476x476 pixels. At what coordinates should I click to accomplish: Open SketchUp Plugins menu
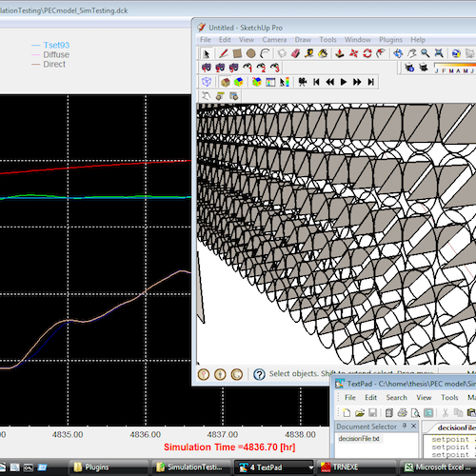(x=390, y=40)
